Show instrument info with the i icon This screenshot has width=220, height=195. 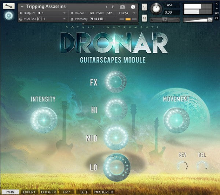(x=133, y=7)
